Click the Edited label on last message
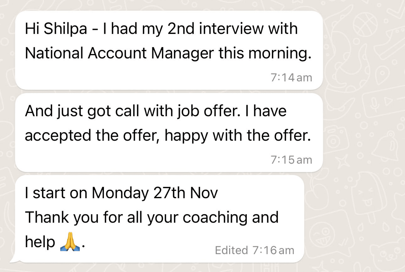The width and height of the screenshot is (405, 272). (x=231, y=250)
